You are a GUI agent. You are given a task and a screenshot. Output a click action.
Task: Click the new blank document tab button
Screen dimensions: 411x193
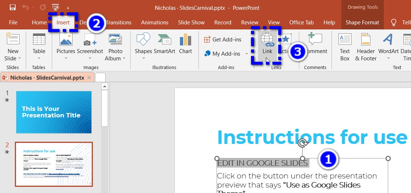tap(100, 77)
